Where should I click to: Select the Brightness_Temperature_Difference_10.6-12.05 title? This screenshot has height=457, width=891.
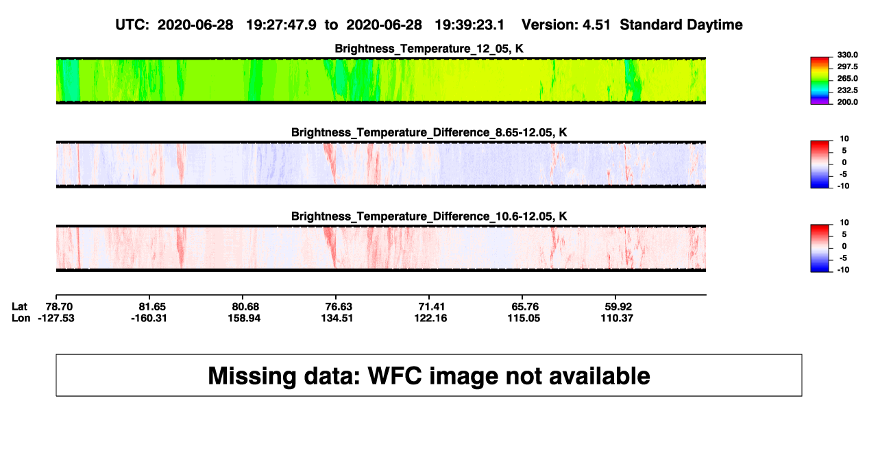click(429, 217)
